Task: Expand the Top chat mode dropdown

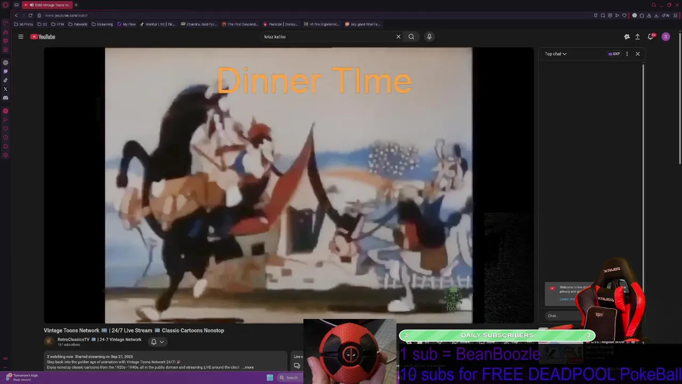Action: point(556,54)
